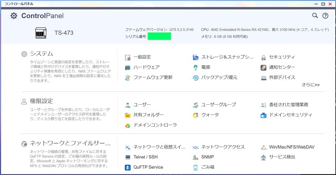Click the 電源 light bulb icon

coord(196,68)
